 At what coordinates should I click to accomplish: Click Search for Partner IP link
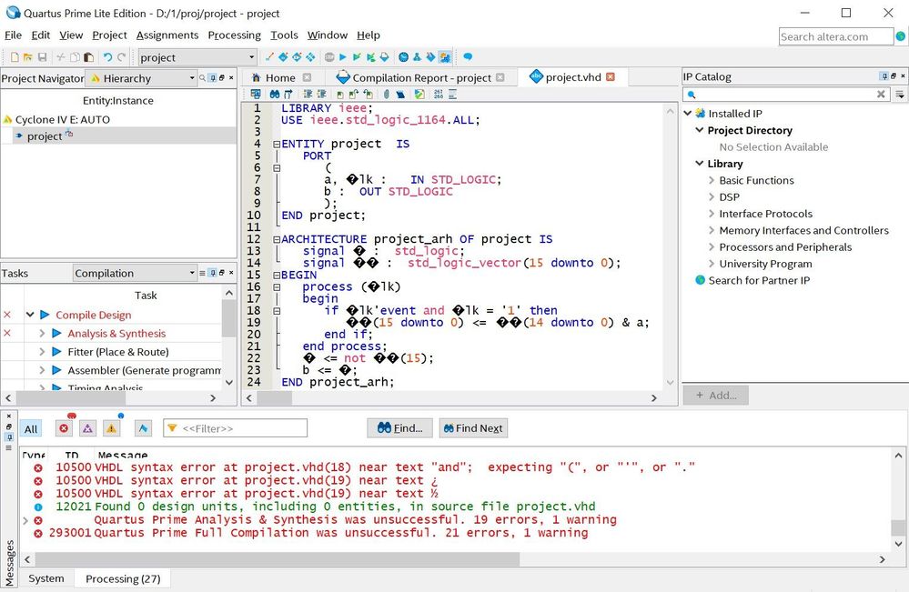coord(758,280)
